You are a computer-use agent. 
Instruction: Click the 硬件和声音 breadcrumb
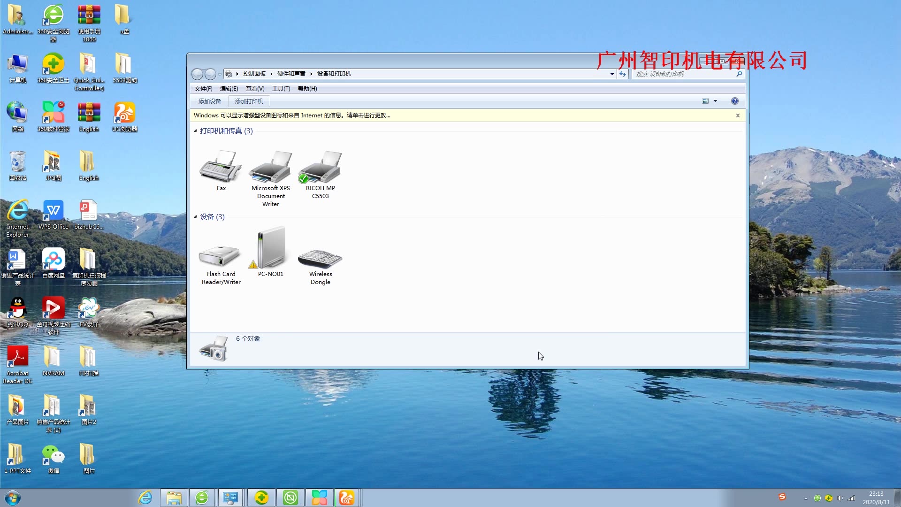[x=291, y=74]
